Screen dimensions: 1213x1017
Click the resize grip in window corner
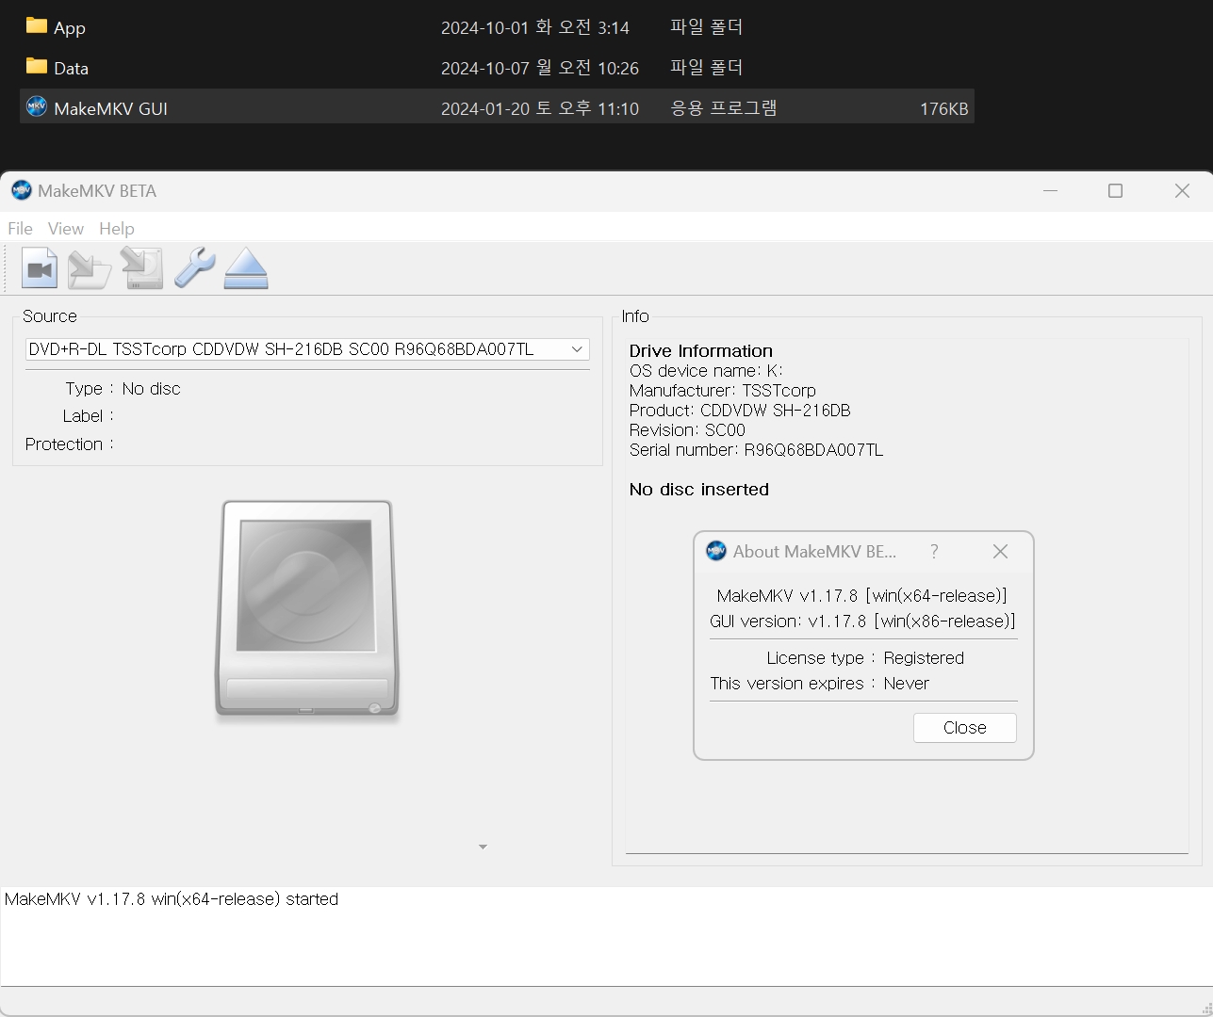tap(1206, 1009)
